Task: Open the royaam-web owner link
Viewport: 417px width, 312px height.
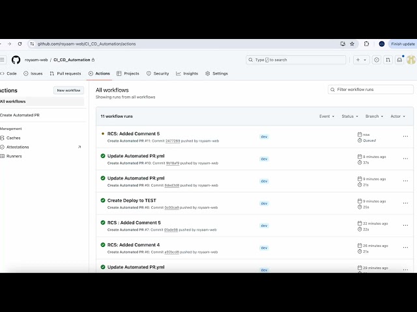Action: (x=36, y=60)
